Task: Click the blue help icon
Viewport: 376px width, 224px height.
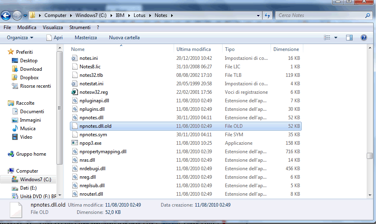Action: coord(364,38)
